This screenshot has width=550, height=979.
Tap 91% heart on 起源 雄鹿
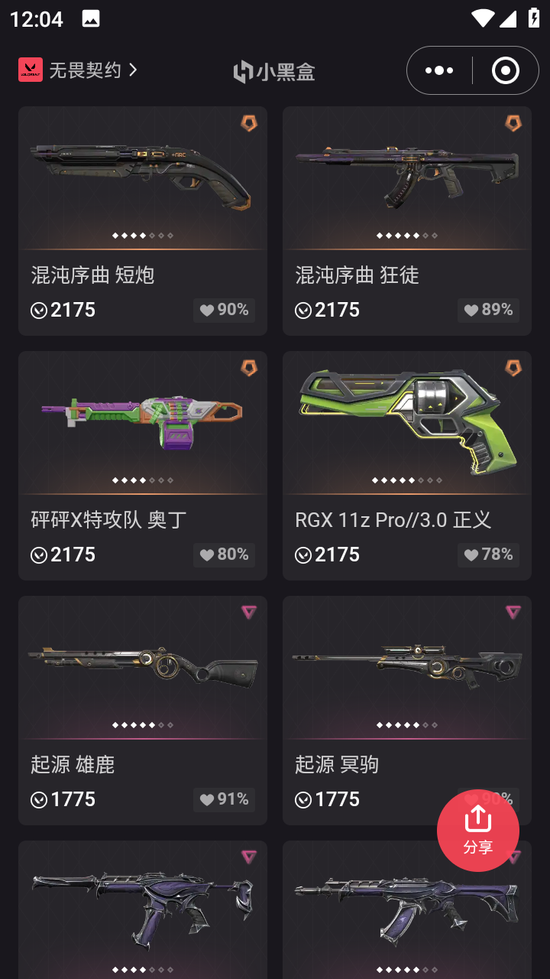click(224, 799)
